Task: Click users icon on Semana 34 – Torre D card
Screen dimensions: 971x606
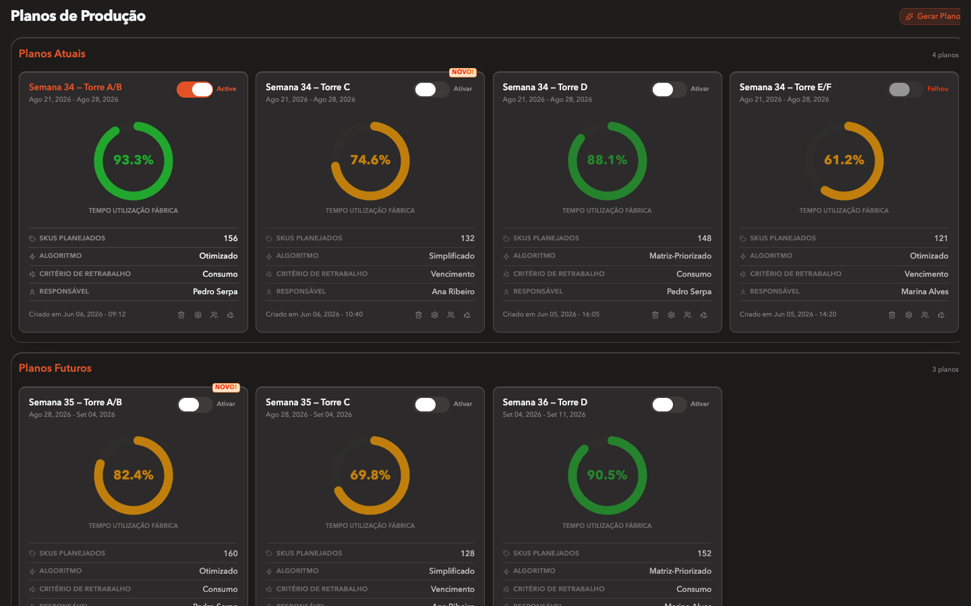Action: [688, 315]
